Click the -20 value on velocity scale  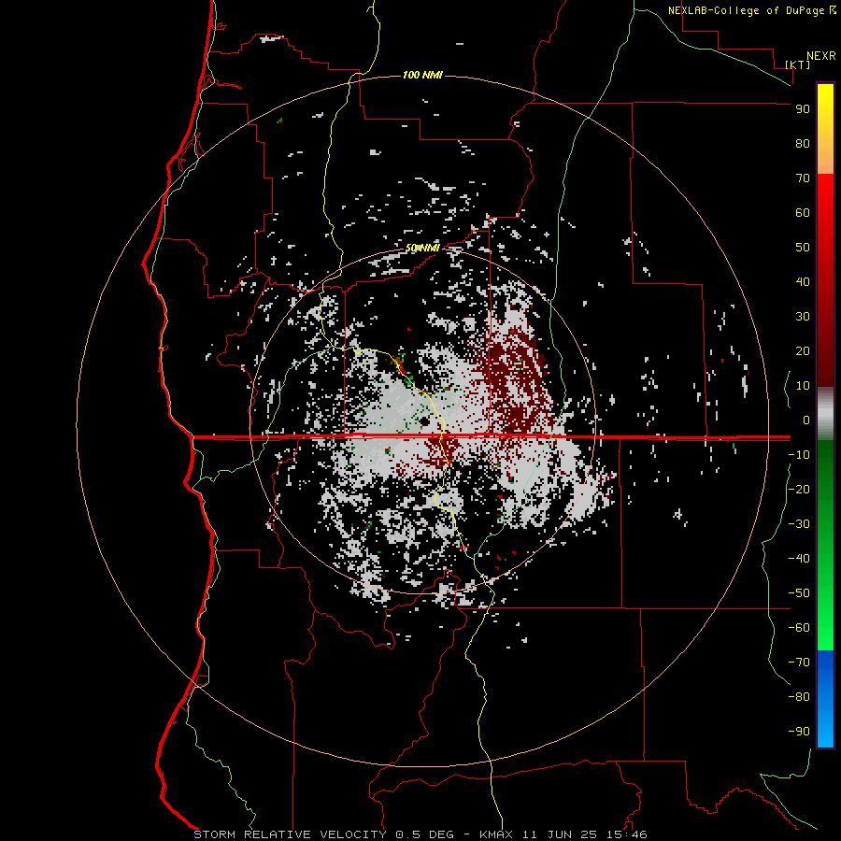tap(799, 489)
